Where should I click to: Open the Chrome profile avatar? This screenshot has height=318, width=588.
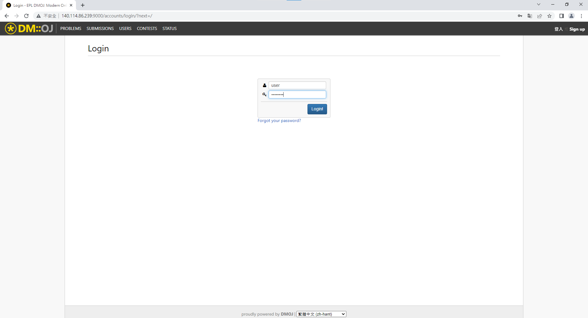(x=571, y=16)
